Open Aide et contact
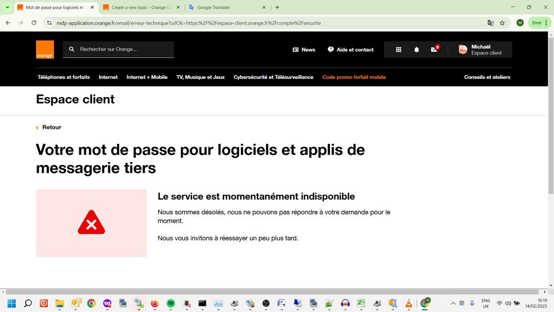 [x=350, y=49]
